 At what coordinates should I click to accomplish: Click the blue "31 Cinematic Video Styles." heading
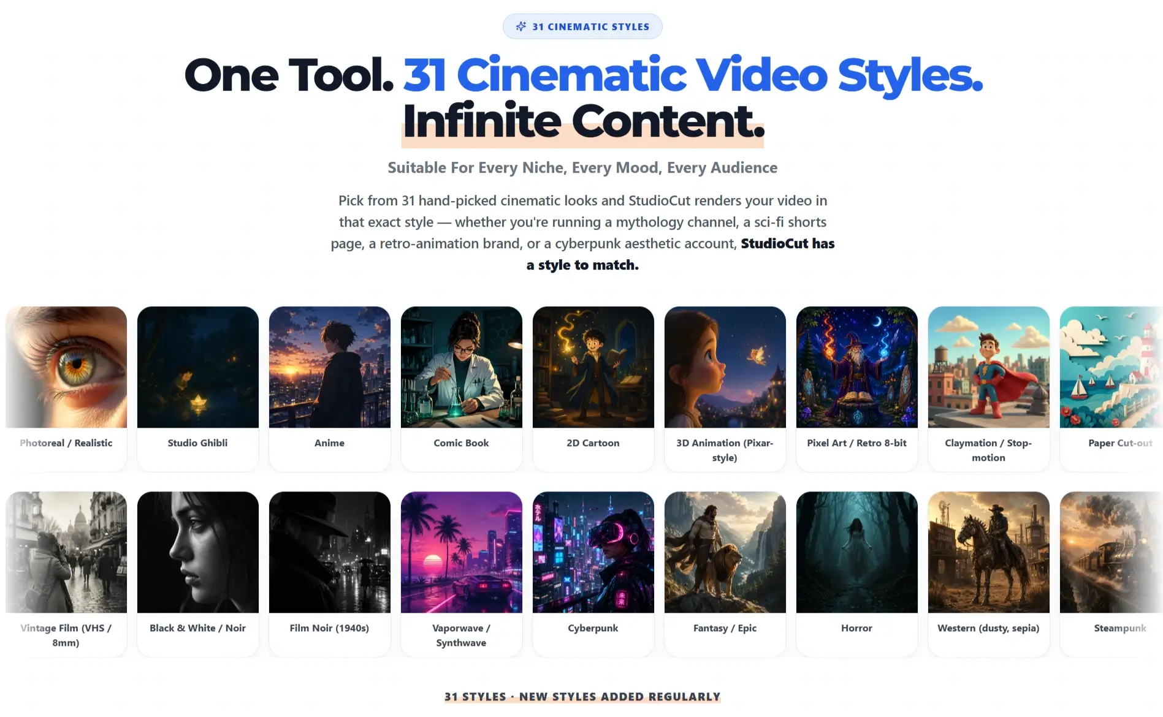[693, 75]
